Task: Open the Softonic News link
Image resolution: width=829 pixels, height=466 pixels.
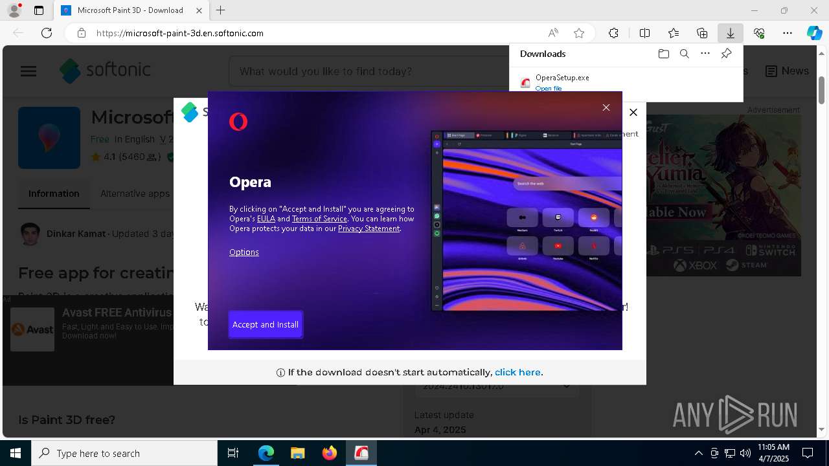Action: click(x=787, y=71)
